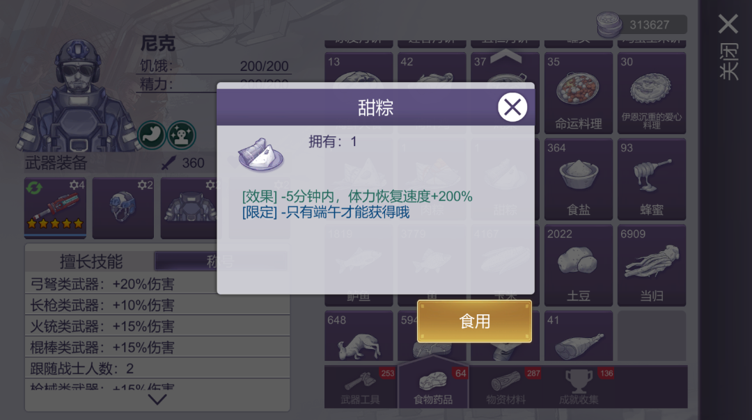Click the green character status icon
The height and width of the screenshot is (420, 752).
pyautogui.click(x=181, y=135)
